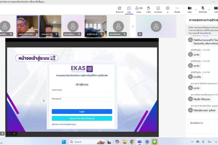Open Copilot from the taskbar
This screenshot has width=218, height=145.
coord(117,142)
